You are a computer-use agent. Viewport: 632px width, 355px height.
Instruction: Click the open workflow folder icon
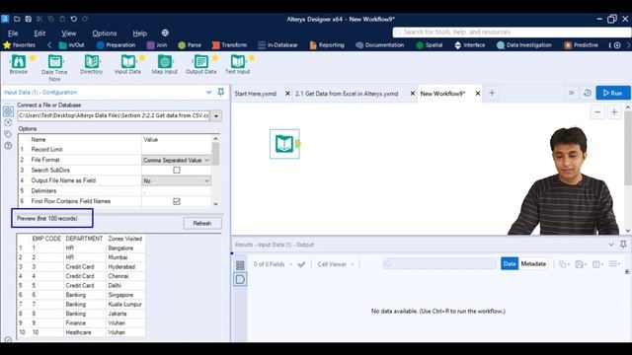(x=17, y=19)
